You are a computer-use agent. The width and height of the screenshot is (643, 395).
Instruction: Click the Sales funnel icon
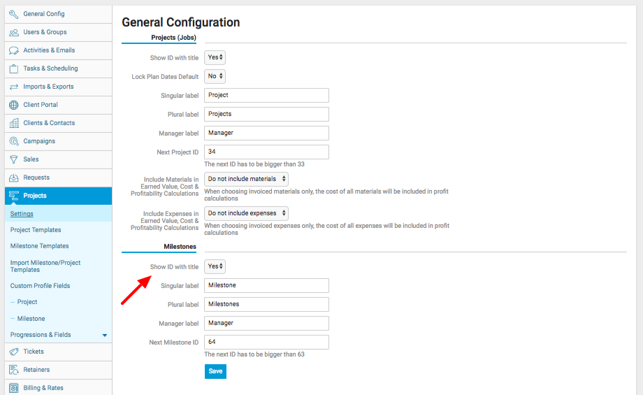13,159
